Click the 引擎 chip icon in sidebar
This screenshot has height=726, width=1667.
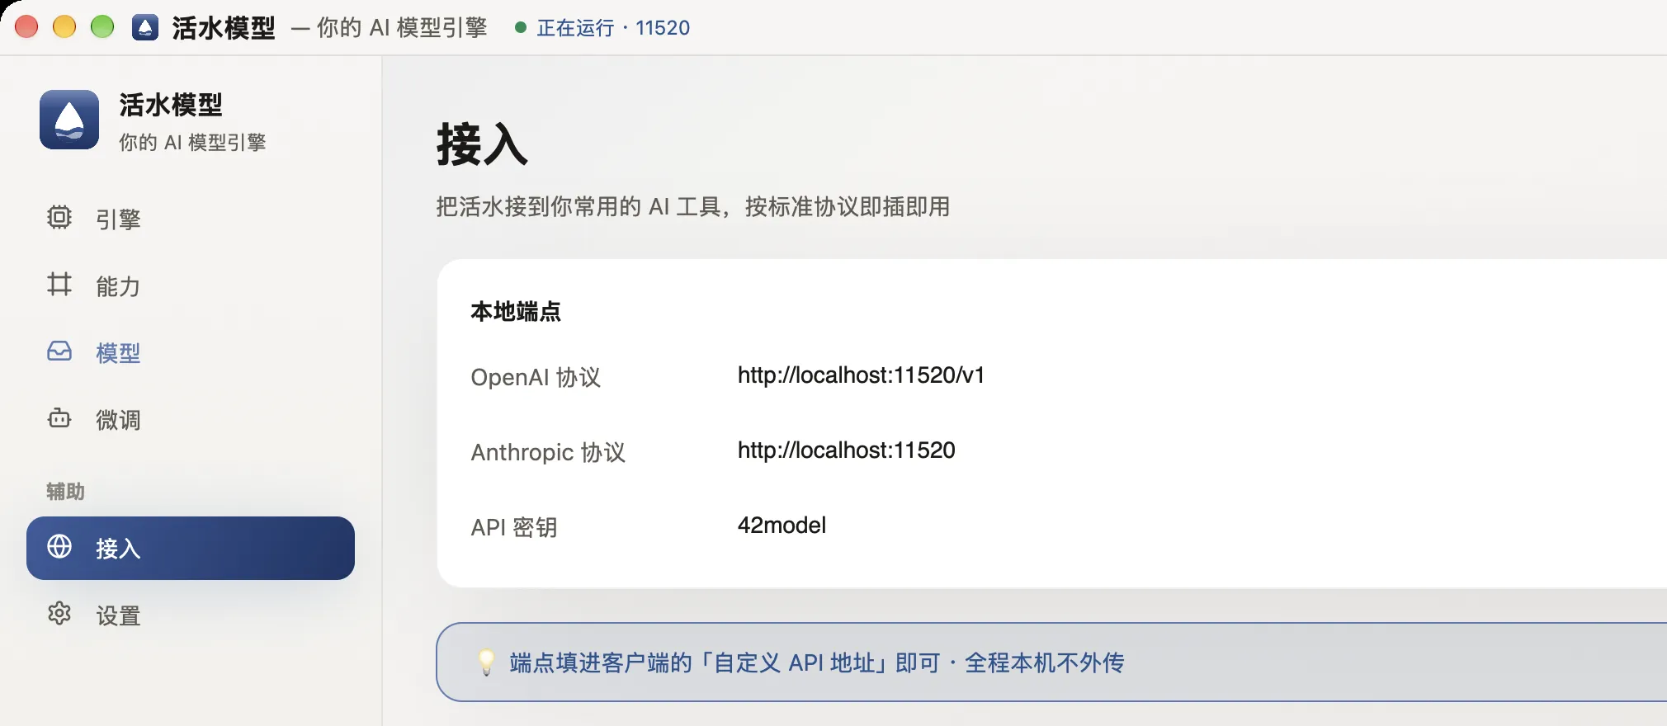click(x=59, y=217)
